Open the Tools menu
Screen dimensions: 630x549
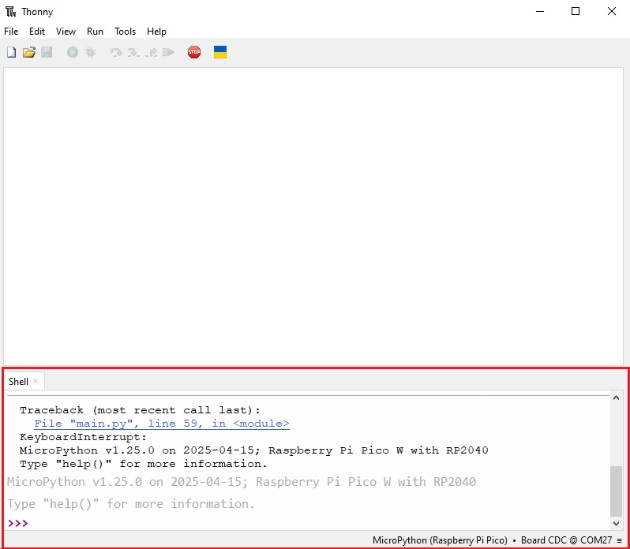pyautogui.click(x=125, y=32)
